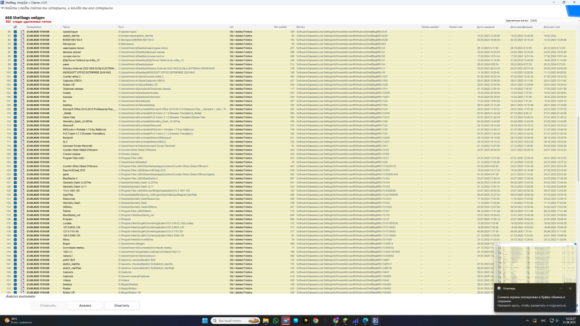Open screenshot thumbnail in Ножницы notification
This screenshot has height=326, width=580.
[x=535, y=262]
